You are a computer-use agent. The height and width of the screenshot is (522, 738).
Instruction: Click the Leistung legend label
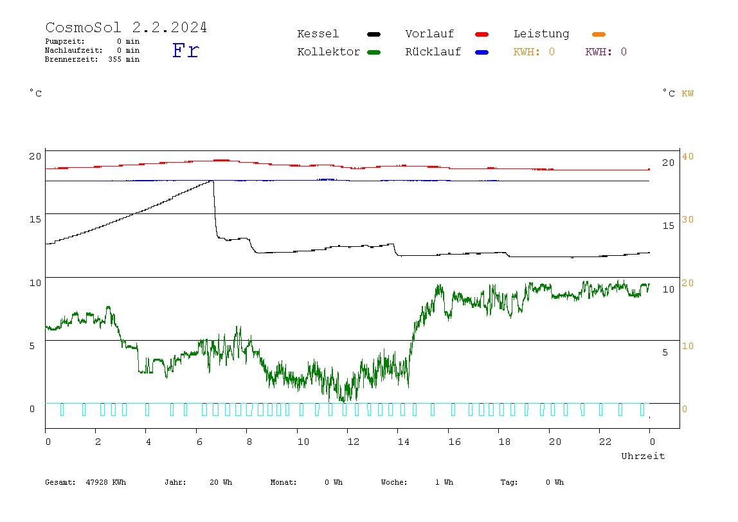pos(541,34)
